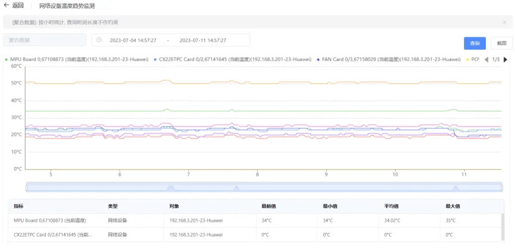515x249 pixels.
Task: Set the end time 2023-07-11 14:57:27
Action: pyautogui.click(x=203, y=40)
